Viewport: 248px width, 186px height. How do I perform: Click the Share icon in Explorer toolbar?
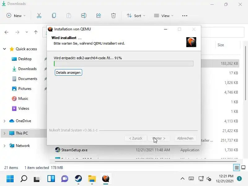point(99,16)
